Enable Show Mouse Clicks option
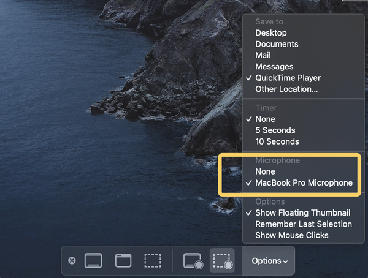This screenshot has height=278, width=368. click(304, 235)
